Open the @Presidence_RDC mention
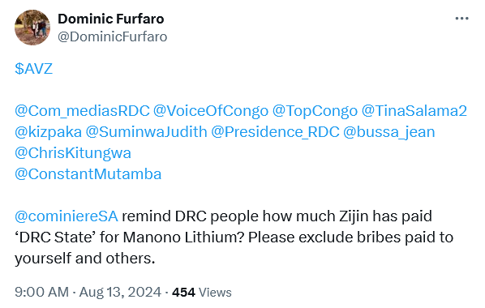The height and width of the screenshot is (308, 485). [275, 132]
